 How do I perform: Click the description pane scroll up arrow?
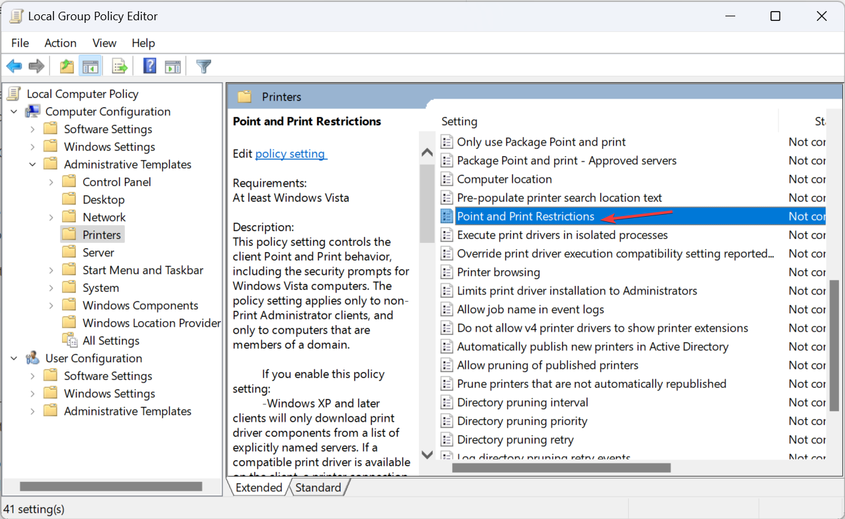pos(427,153)
